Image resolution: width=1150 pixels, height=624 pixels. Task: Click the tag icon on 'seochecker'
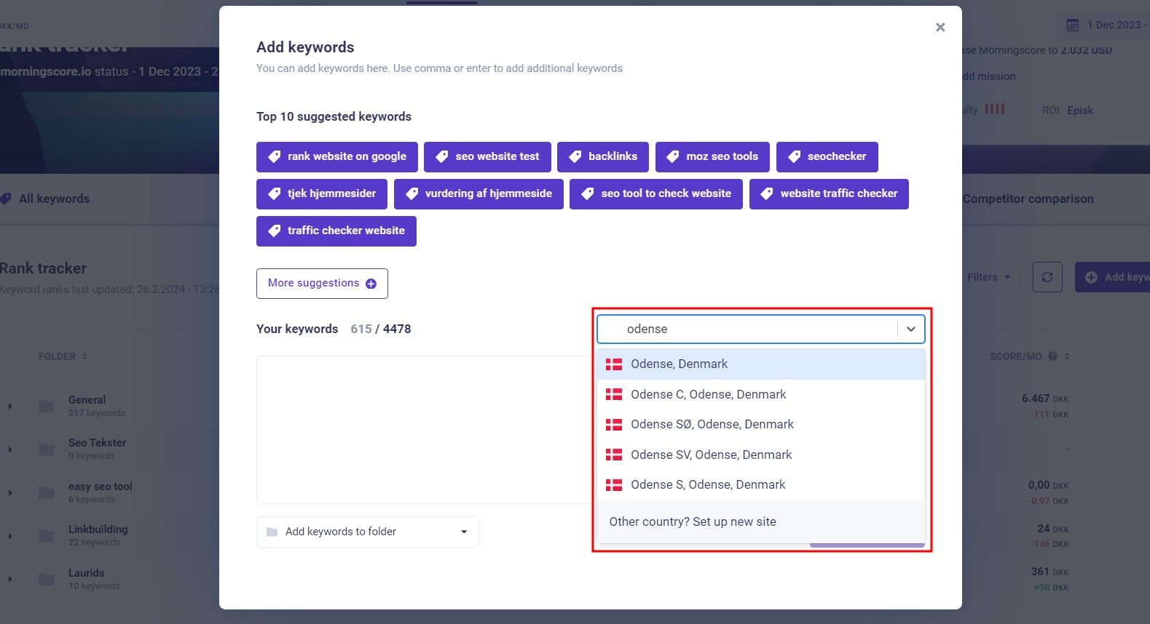click(x=794, y=156)
